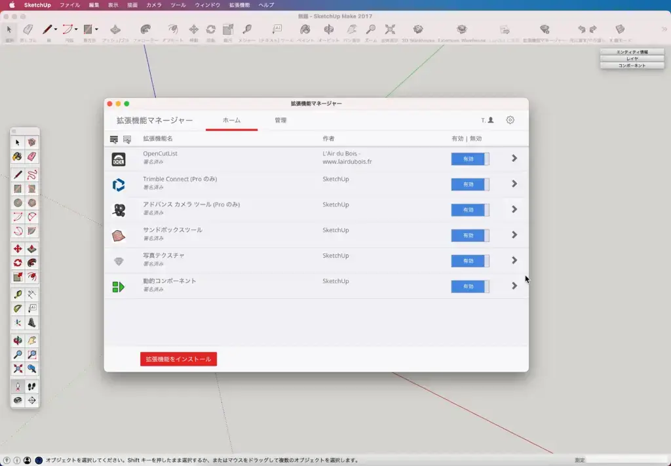Choose the Axes tool in the left palette
The image size is (671, 466).
pyautogui.click(x=18, y=322)
